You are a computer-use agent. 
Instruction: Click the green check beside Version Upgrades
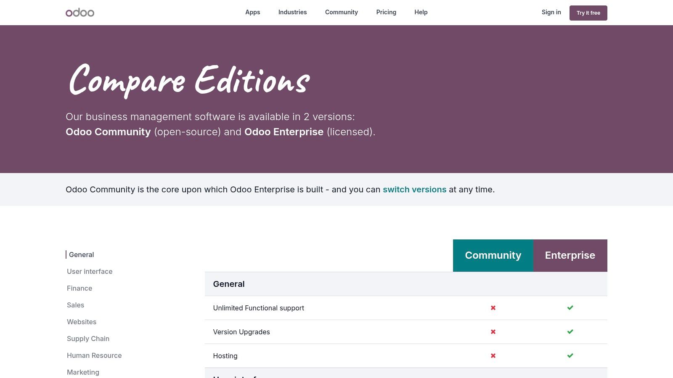click(x=570, y=331)
